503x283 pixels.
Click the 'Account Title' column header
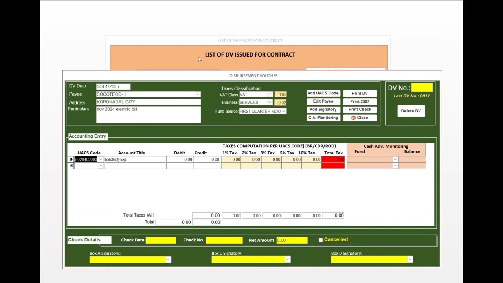tap(132, 153)
